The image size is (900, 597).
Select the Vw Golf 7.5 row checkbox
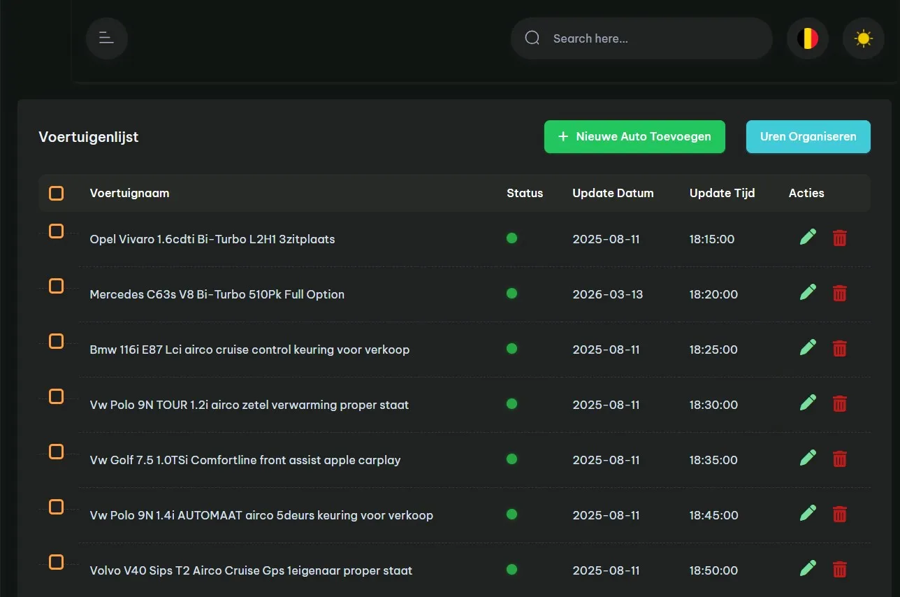[x=57, y=452]
